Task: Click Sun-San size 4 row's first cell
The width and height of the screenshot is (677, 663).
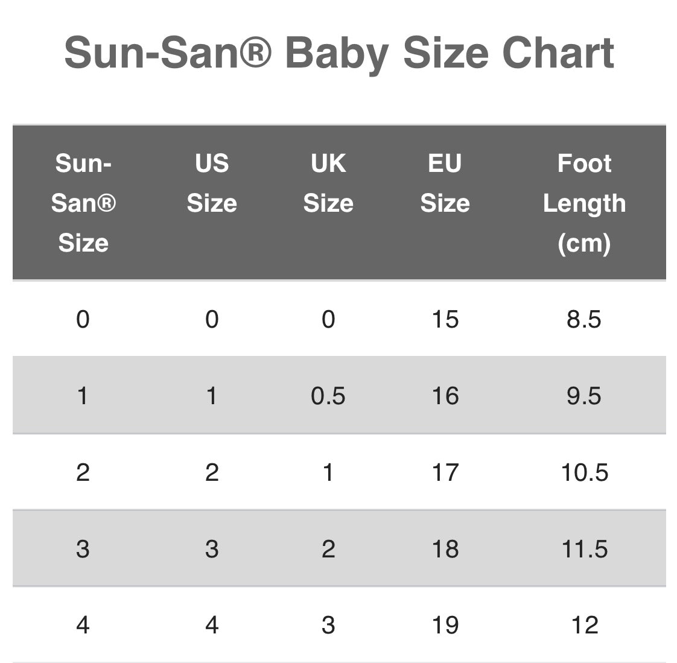Action: [83, 625]
